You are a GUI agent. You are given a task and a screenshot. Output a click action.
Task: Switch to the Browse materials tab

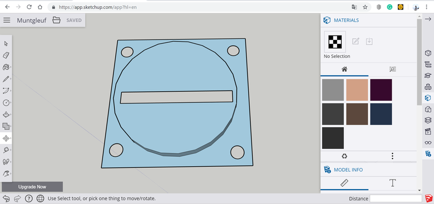(392, 69)
